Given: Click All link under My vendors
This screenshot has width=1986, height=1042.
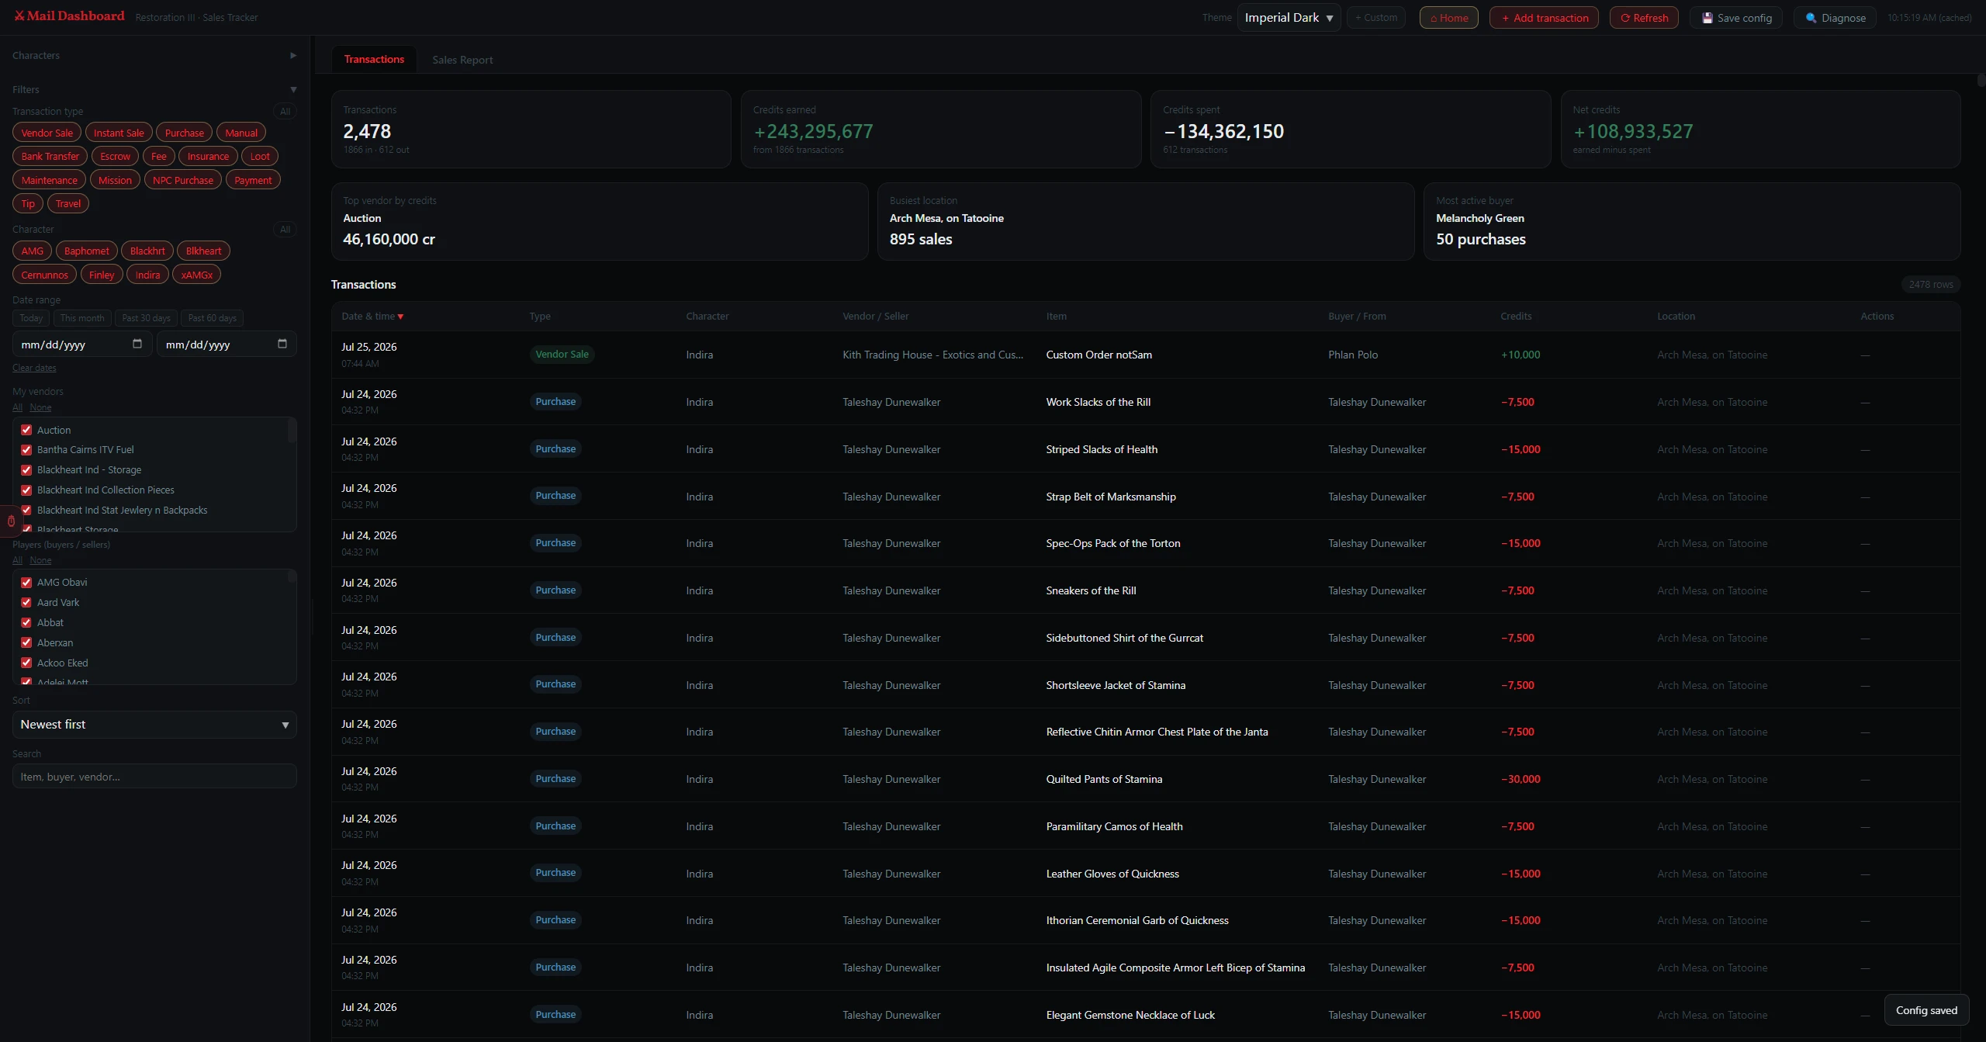Looking at the screenshot, I should [x=17, y=407].
